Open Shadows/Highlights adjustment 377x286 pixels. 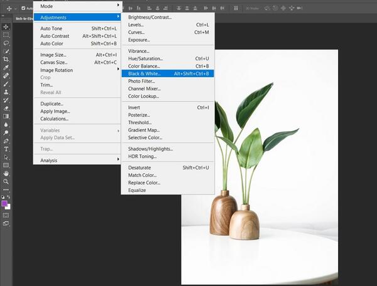168,149
